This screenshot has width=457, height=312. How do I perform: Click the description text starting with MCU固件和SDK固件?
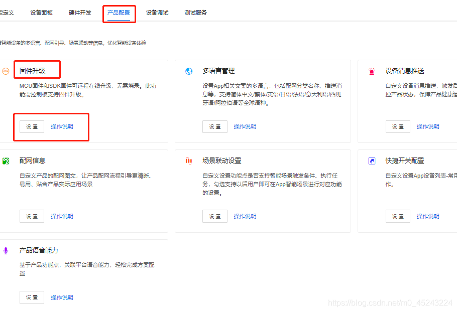coord(88,90)
